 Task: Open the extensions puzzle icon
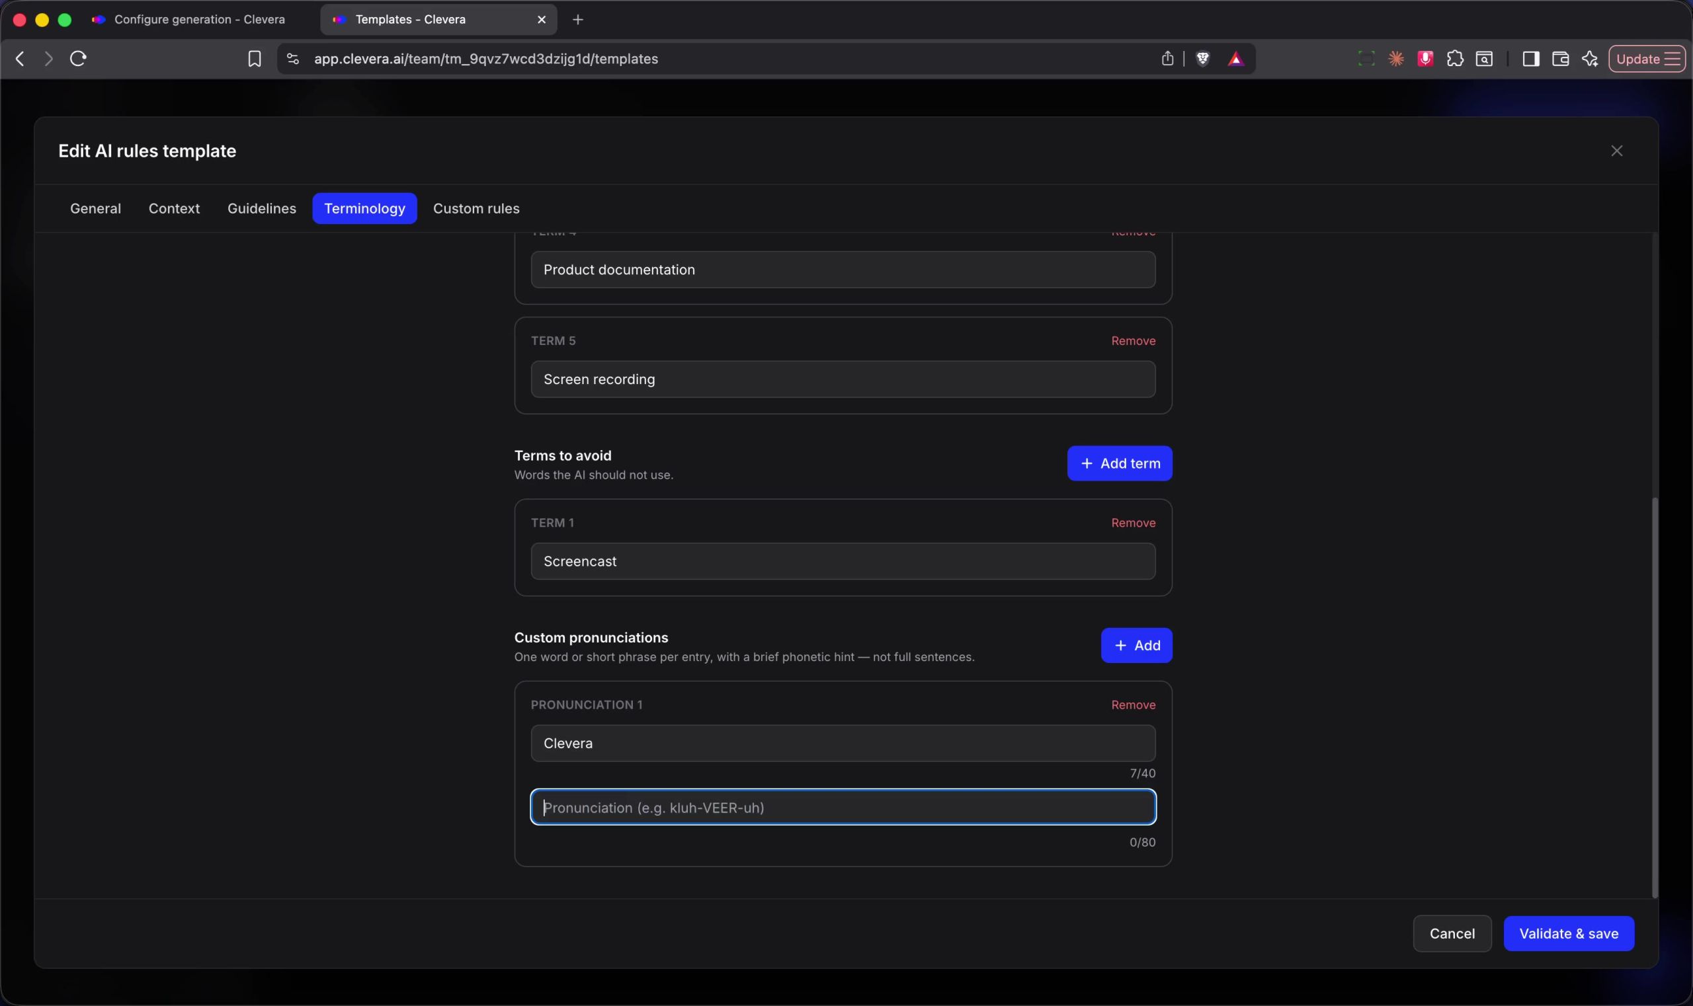click(1454, 59)
